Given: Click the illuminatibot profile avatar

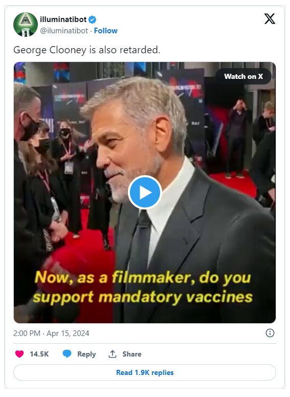Looking at the screenshot, I should [x=25, y=25].
